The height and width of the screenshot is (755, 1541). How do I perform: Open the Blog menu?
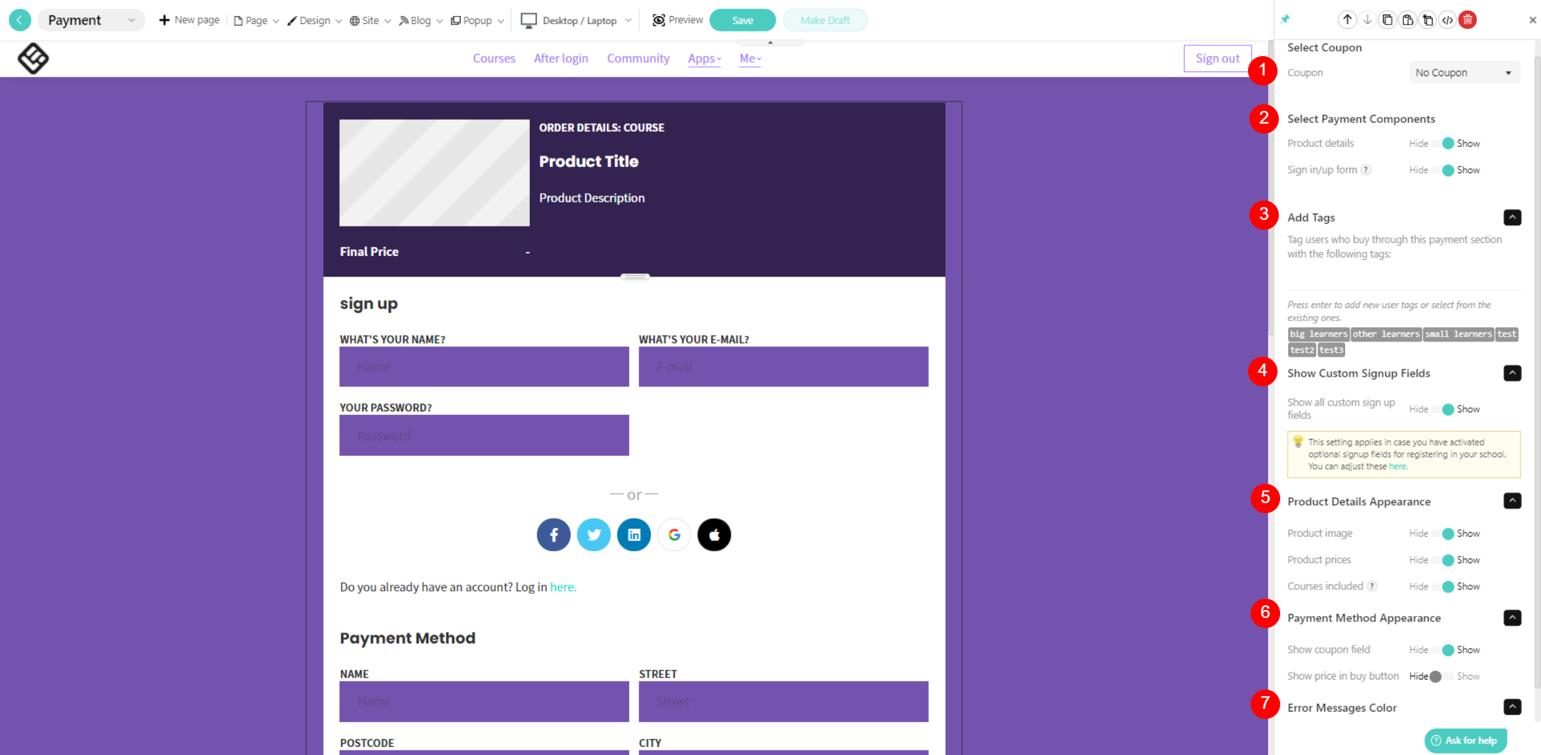coord(421,21)
